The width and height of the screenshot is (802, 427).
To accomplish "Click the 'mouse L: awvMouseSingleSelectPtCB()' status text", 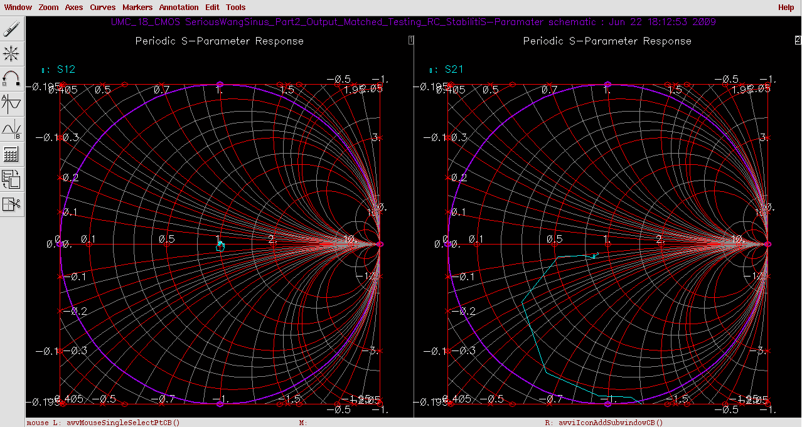I will pyautogui.click(x=104, y=423).
